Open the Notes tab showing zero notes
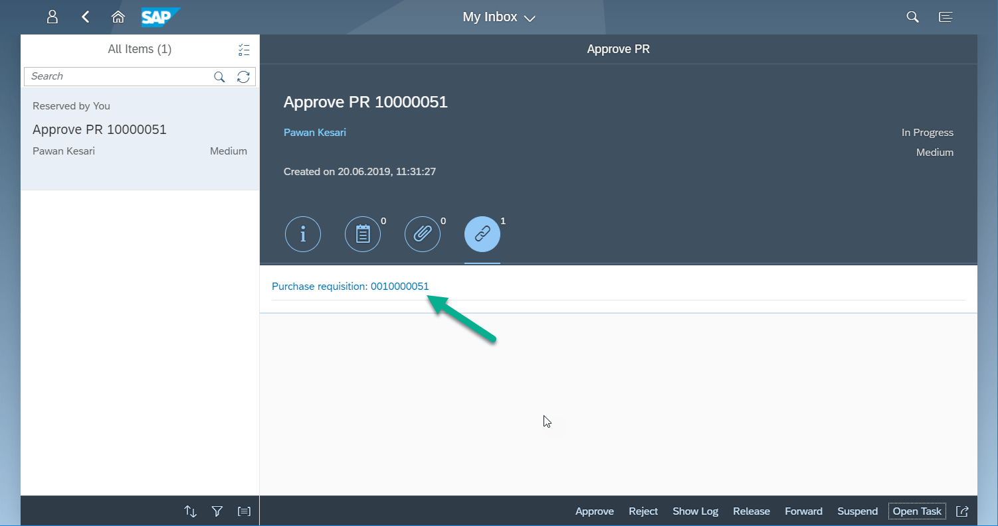The height and width of the screenshot is (526, 998). pos(363,234)
